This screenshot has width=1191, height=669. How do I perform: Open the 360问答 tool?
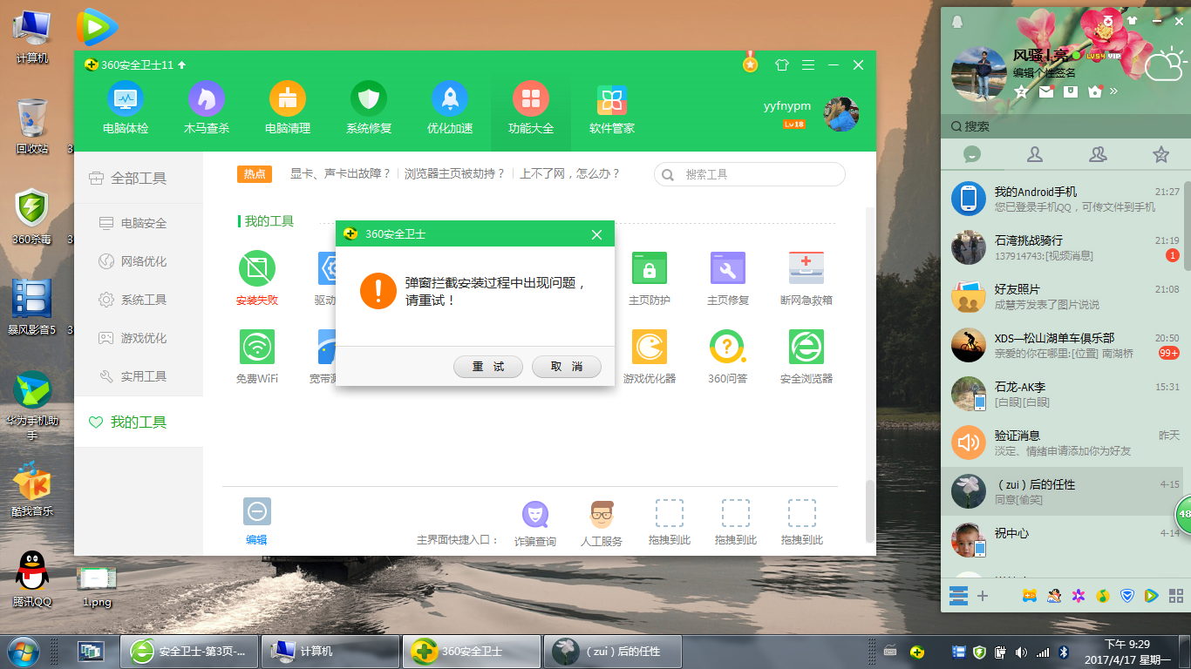pyautogui.click(x=728, y=357)
